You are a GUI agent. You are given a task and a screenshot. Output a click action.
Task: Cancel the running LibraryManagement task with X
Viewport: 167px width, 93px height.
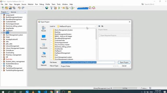(x=139, y=88)
